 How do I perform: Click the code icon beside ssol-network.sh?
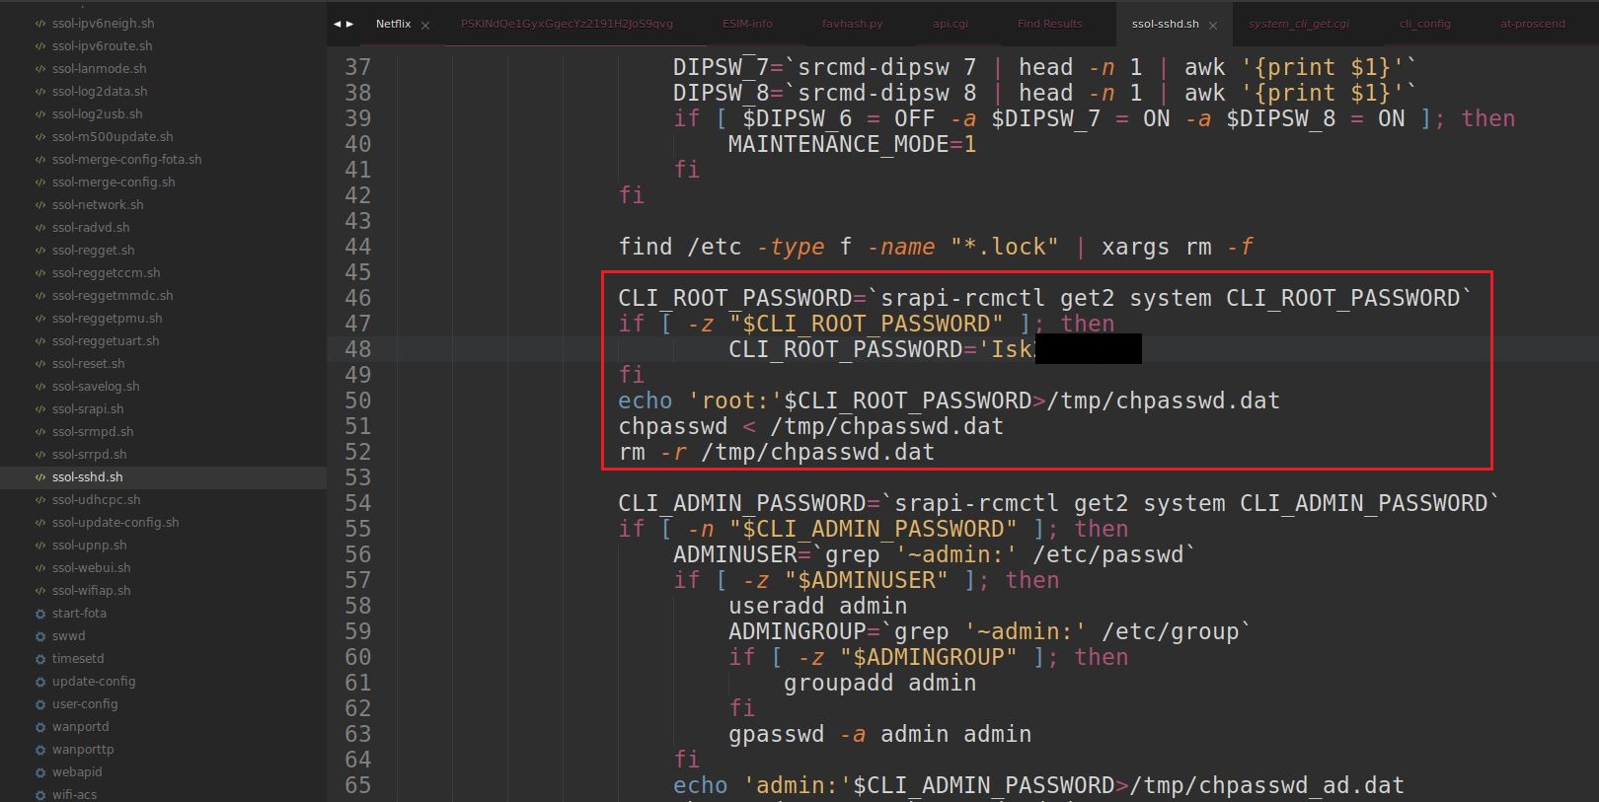pos(40,205)
